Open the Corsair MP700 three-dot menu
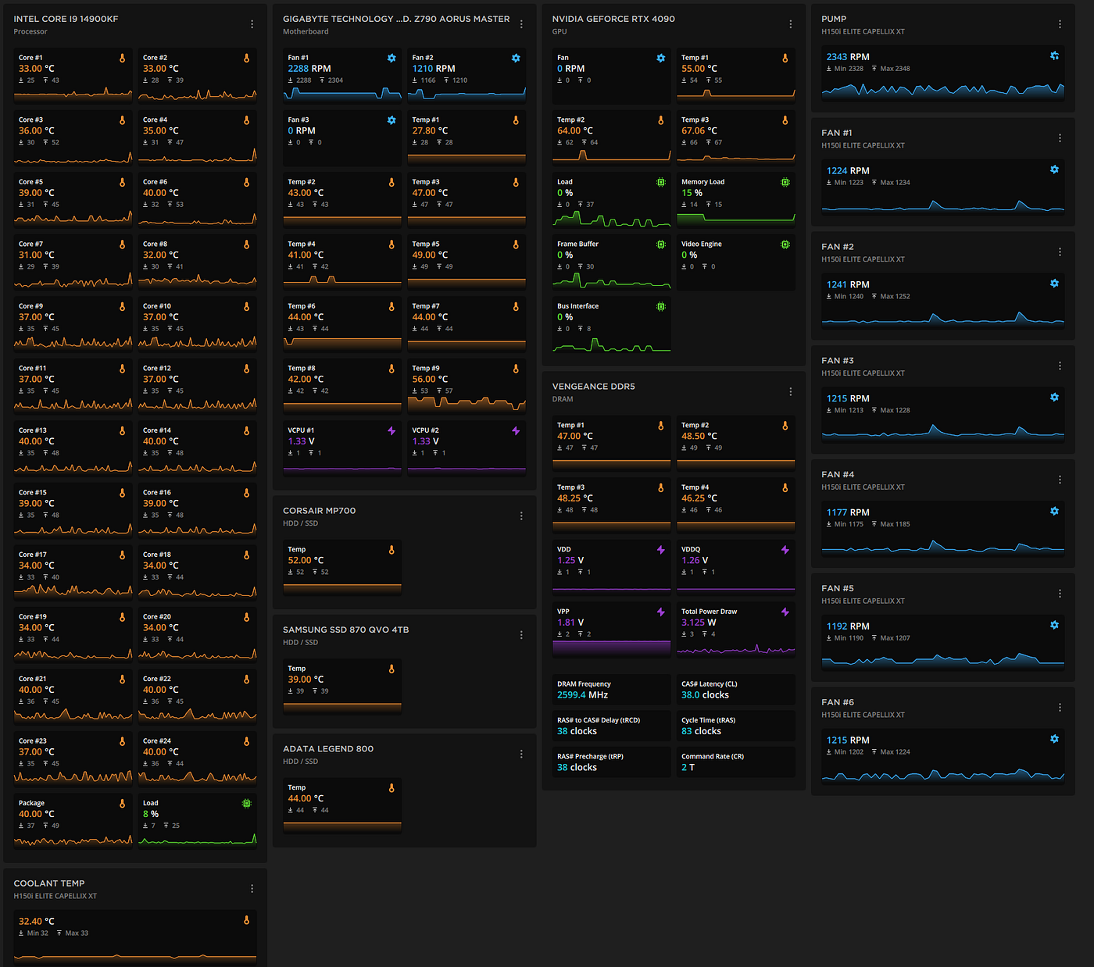This screenshot has height=967, width=1094. tap(521, 516)
